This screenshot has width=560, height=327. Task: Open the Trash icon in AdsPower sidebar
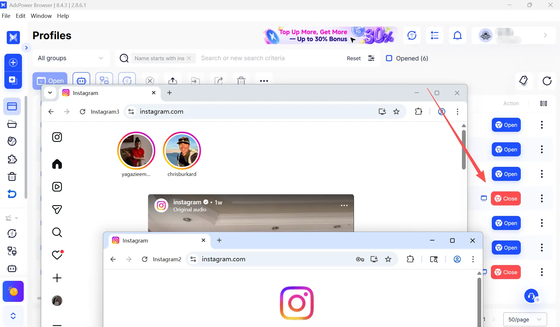[12, 177]
